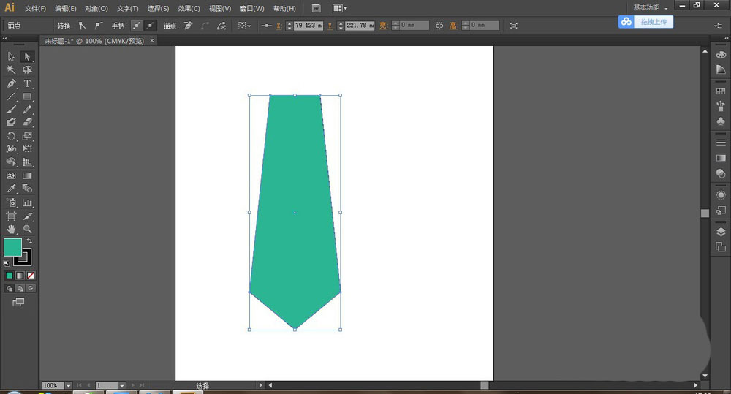Open the zoom level 100% dropdown
Screen dimensions: 731x394
click(69, 385)
